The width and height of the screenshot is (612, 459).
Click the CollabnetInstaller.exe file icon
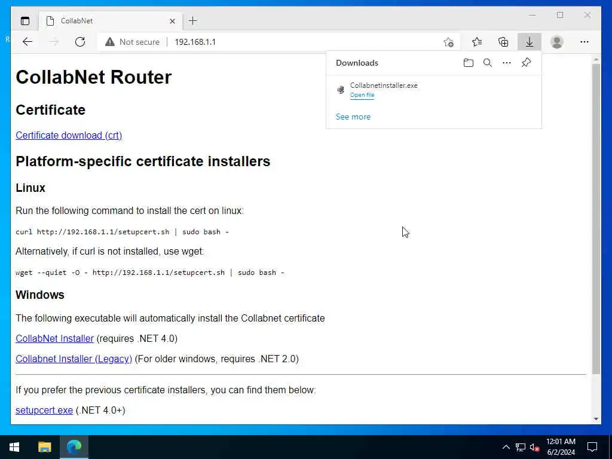coord(341,90)
